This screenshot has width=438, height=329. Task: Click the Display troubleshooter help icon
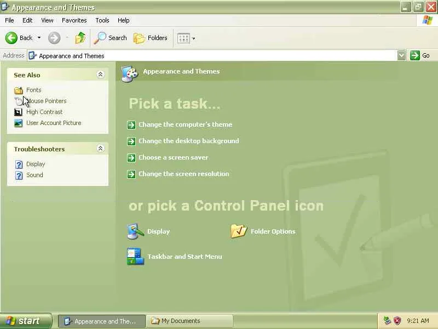pyautogui.click(x=19, y=164)
